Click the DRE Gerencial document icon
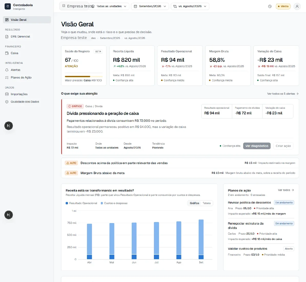This screenshot has width=306, height=282. (7, 36)
